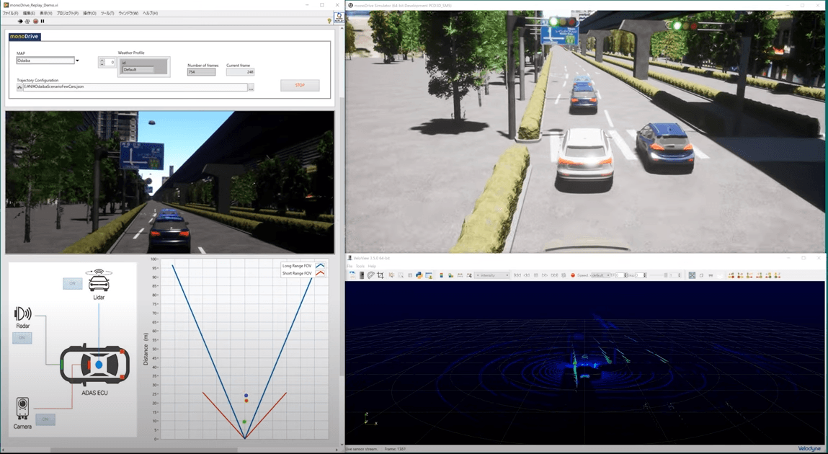Viewport: 828px width, 454px height.
Task: Increment the Weather Profile stepper
Action: point(102,61)
